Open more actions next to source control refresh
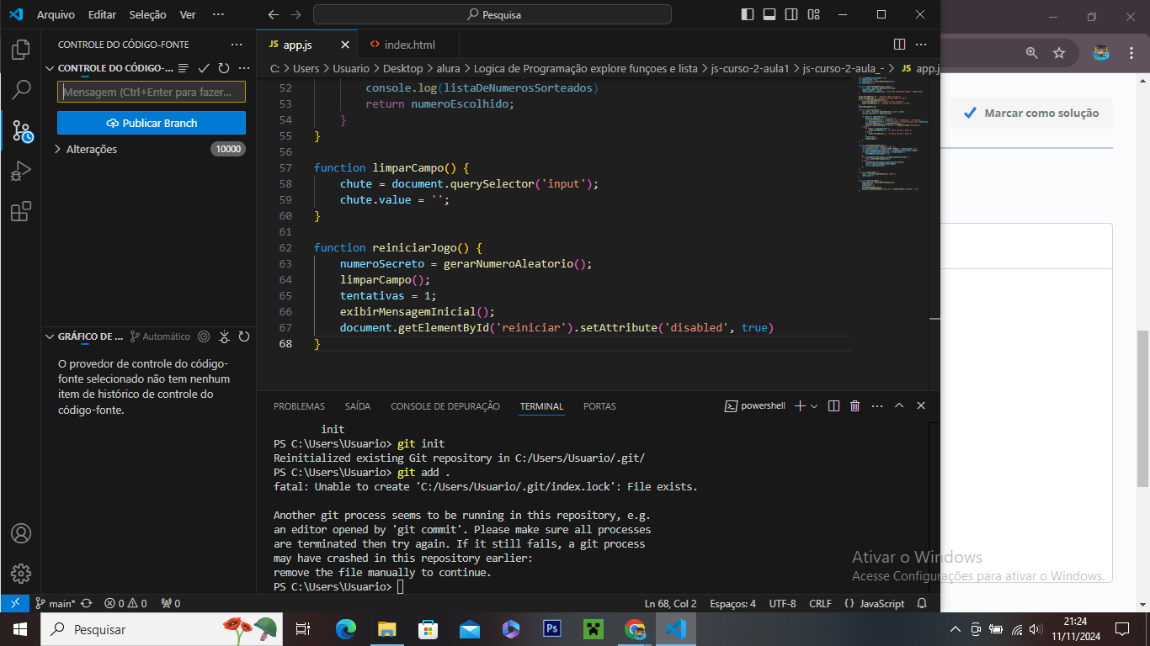The width and height of the screenshot is (1150, 646). click(244, 68)
